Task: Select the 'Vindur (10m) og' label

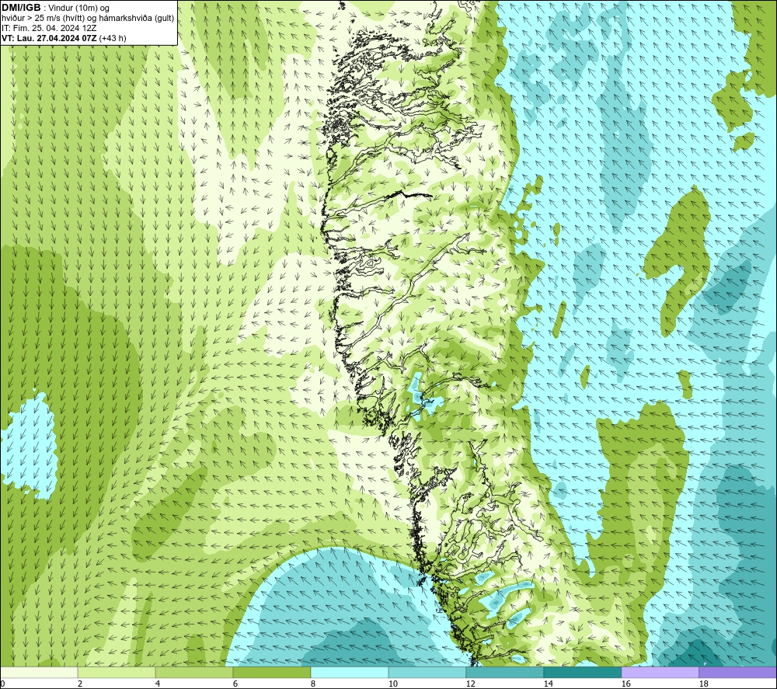Action: tap(78, 8)
